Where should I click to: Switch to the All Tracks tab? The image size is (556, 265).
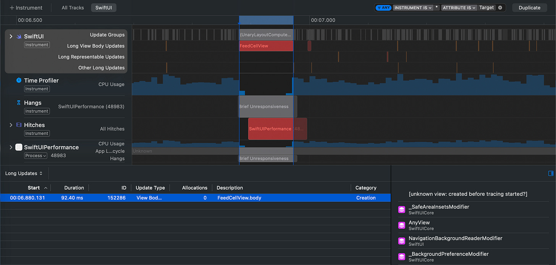[73, 8]
